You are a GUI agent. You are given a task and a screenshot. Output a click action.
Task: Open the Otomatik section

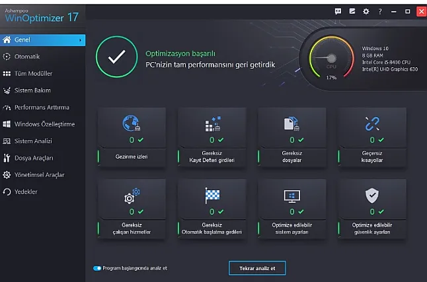click(x=43, y=57)
